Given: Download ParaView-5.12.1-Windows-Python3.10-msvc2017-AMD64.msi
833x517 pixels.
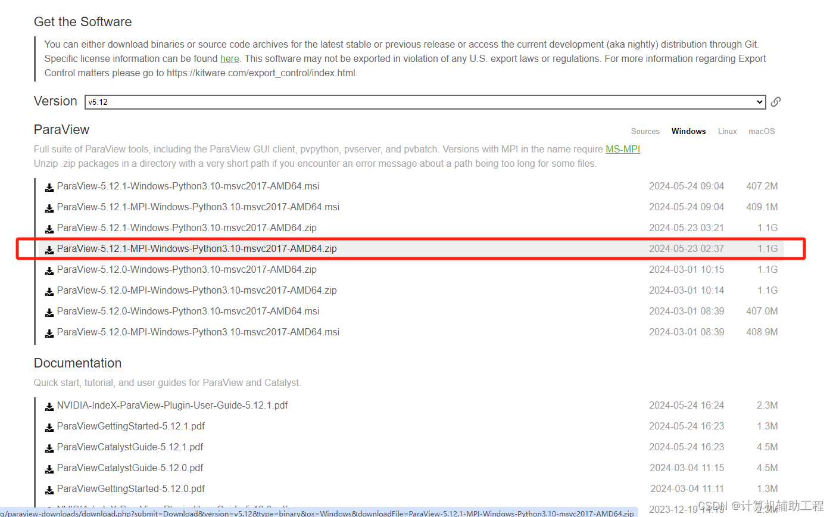Looking at the screenshot, I should [188, 186].
